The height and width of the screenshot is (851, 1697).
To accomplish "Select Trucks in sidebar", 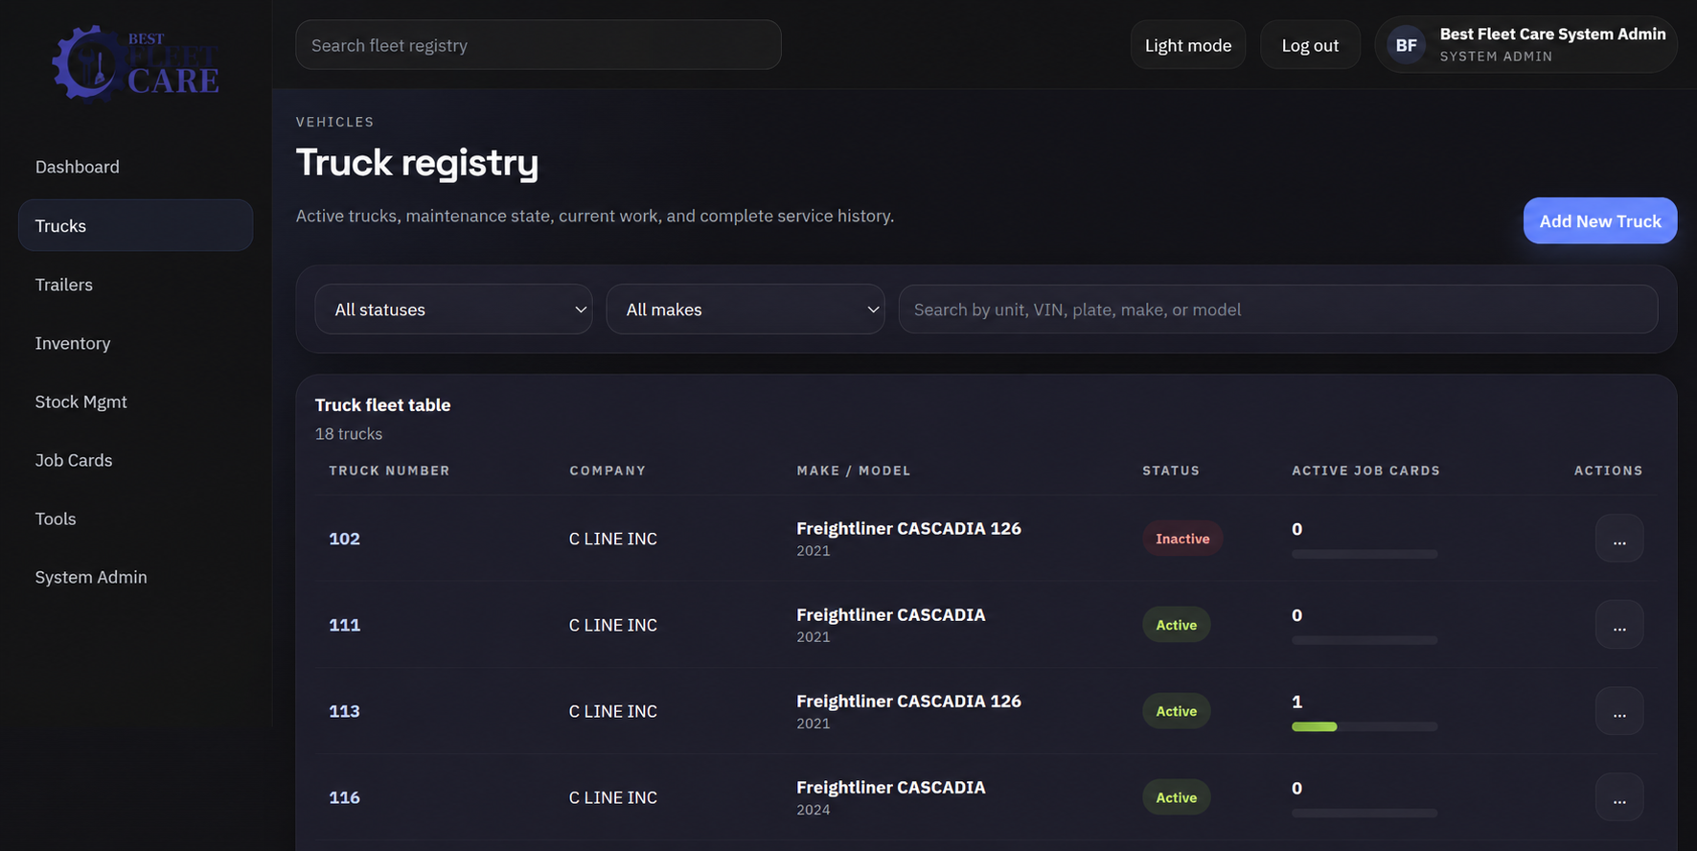I will [x=135, y=225].
